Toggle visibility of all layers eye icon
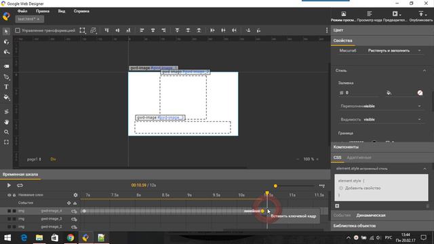This screenshot has width=434, height=244. 9,195
